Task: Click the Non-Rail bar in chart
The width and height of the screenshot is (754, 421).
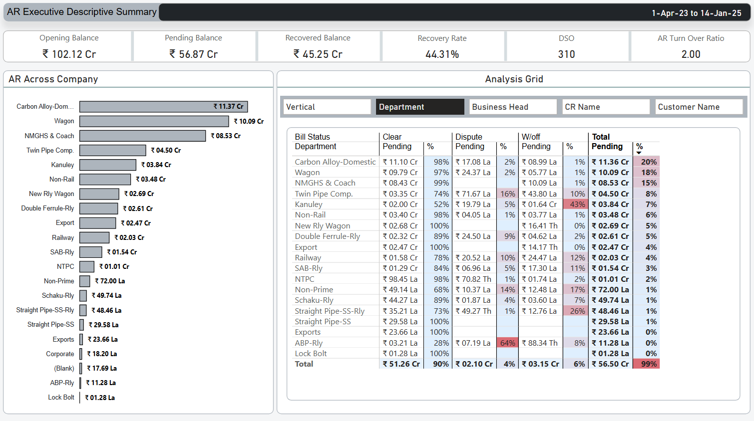Action: [105, 179]
